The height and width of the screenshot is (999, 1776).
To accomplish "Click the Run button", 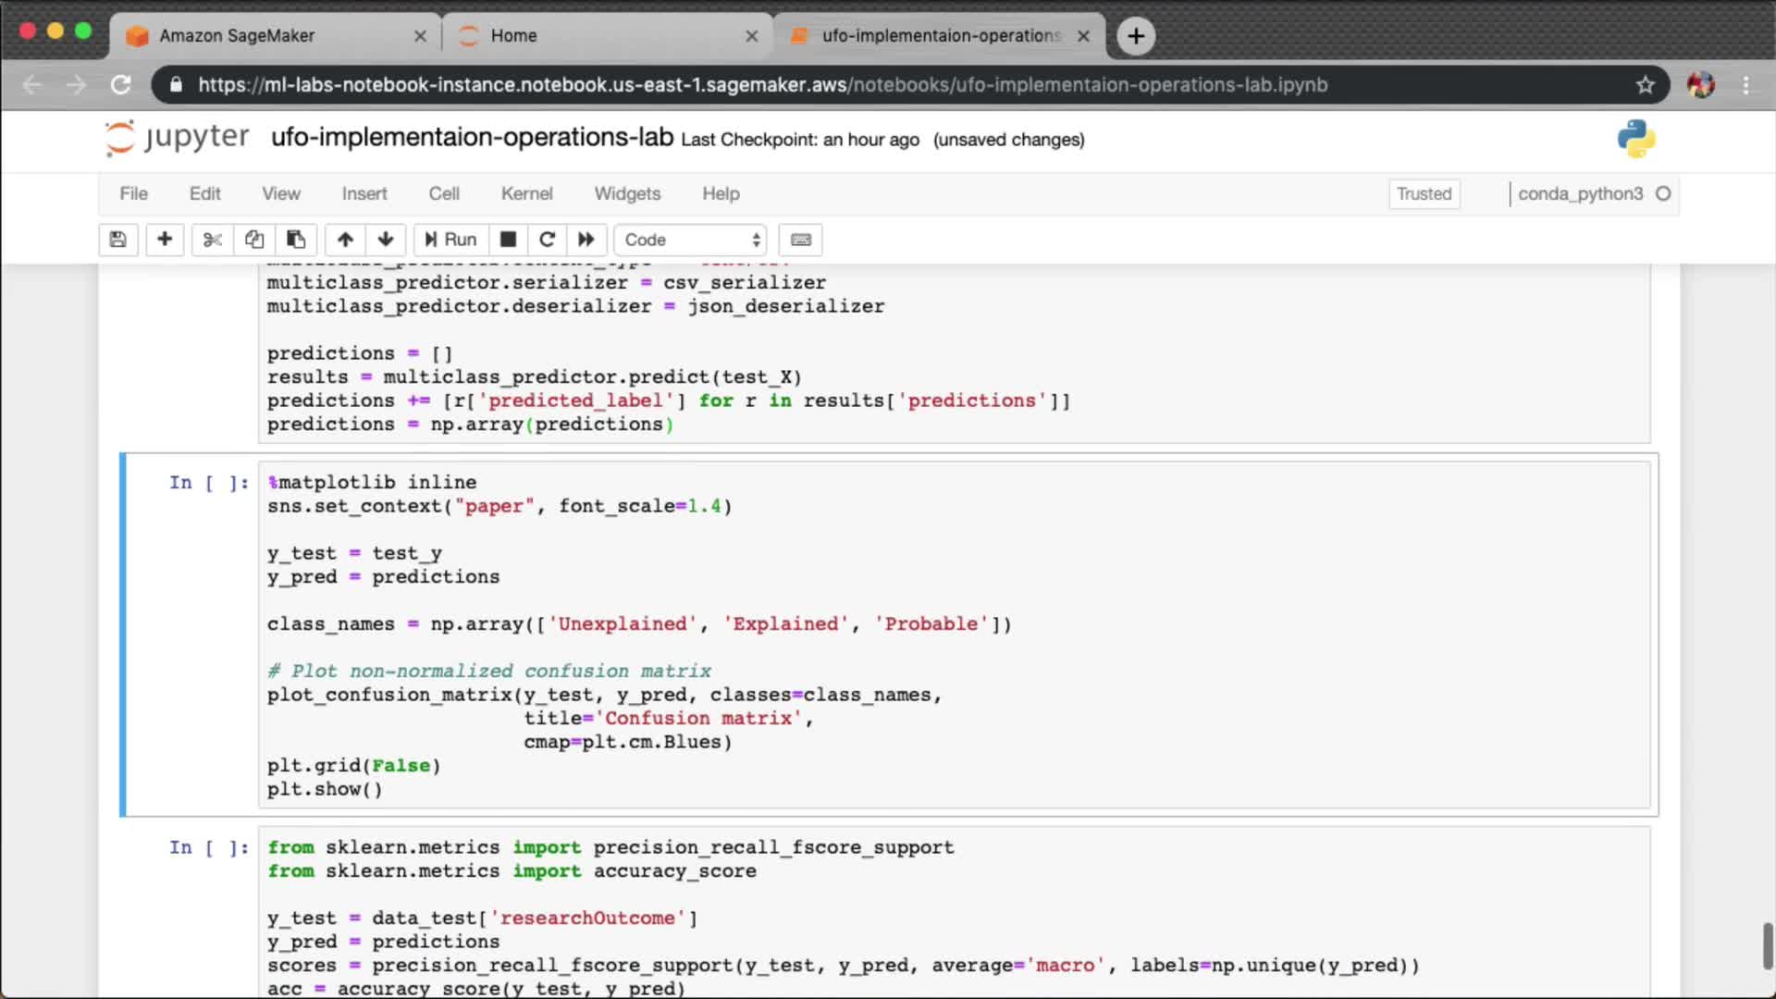I will click(x=450, y=240).
